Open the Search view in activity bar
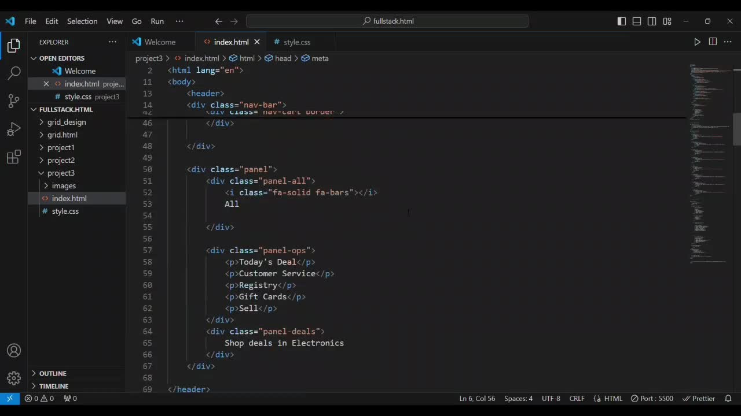This screenshot has height=416, width=741. tap(14, 73)
